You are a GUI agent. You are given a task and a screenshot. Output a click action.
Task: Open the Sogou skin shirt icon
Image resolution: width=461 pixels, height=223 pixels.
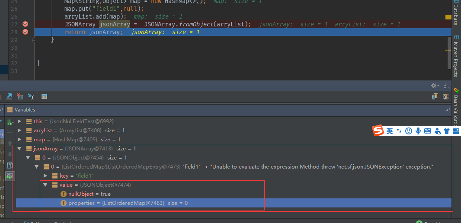447,131
